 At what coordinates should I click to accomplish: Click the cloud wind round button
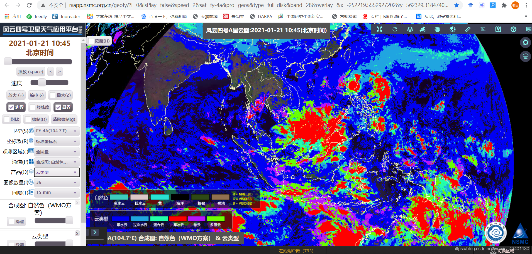coord(525,56)
